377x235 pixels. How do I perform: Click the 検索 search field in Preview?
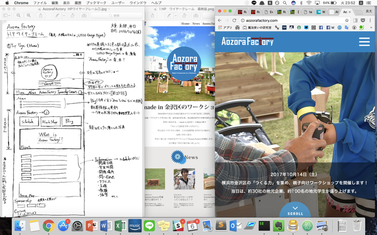click(116, 15)
